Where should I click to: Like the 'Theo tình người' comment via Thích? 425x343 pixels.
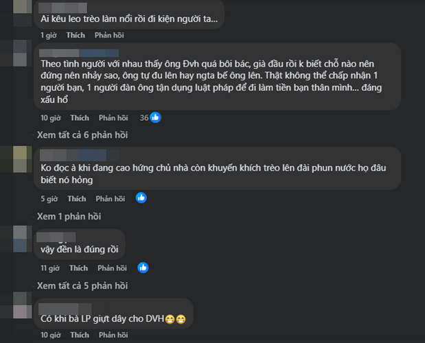click(x=80, y=118)
